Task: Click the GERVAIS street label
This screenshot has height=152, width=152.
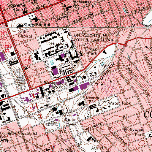Action: [x=39, y=8]
